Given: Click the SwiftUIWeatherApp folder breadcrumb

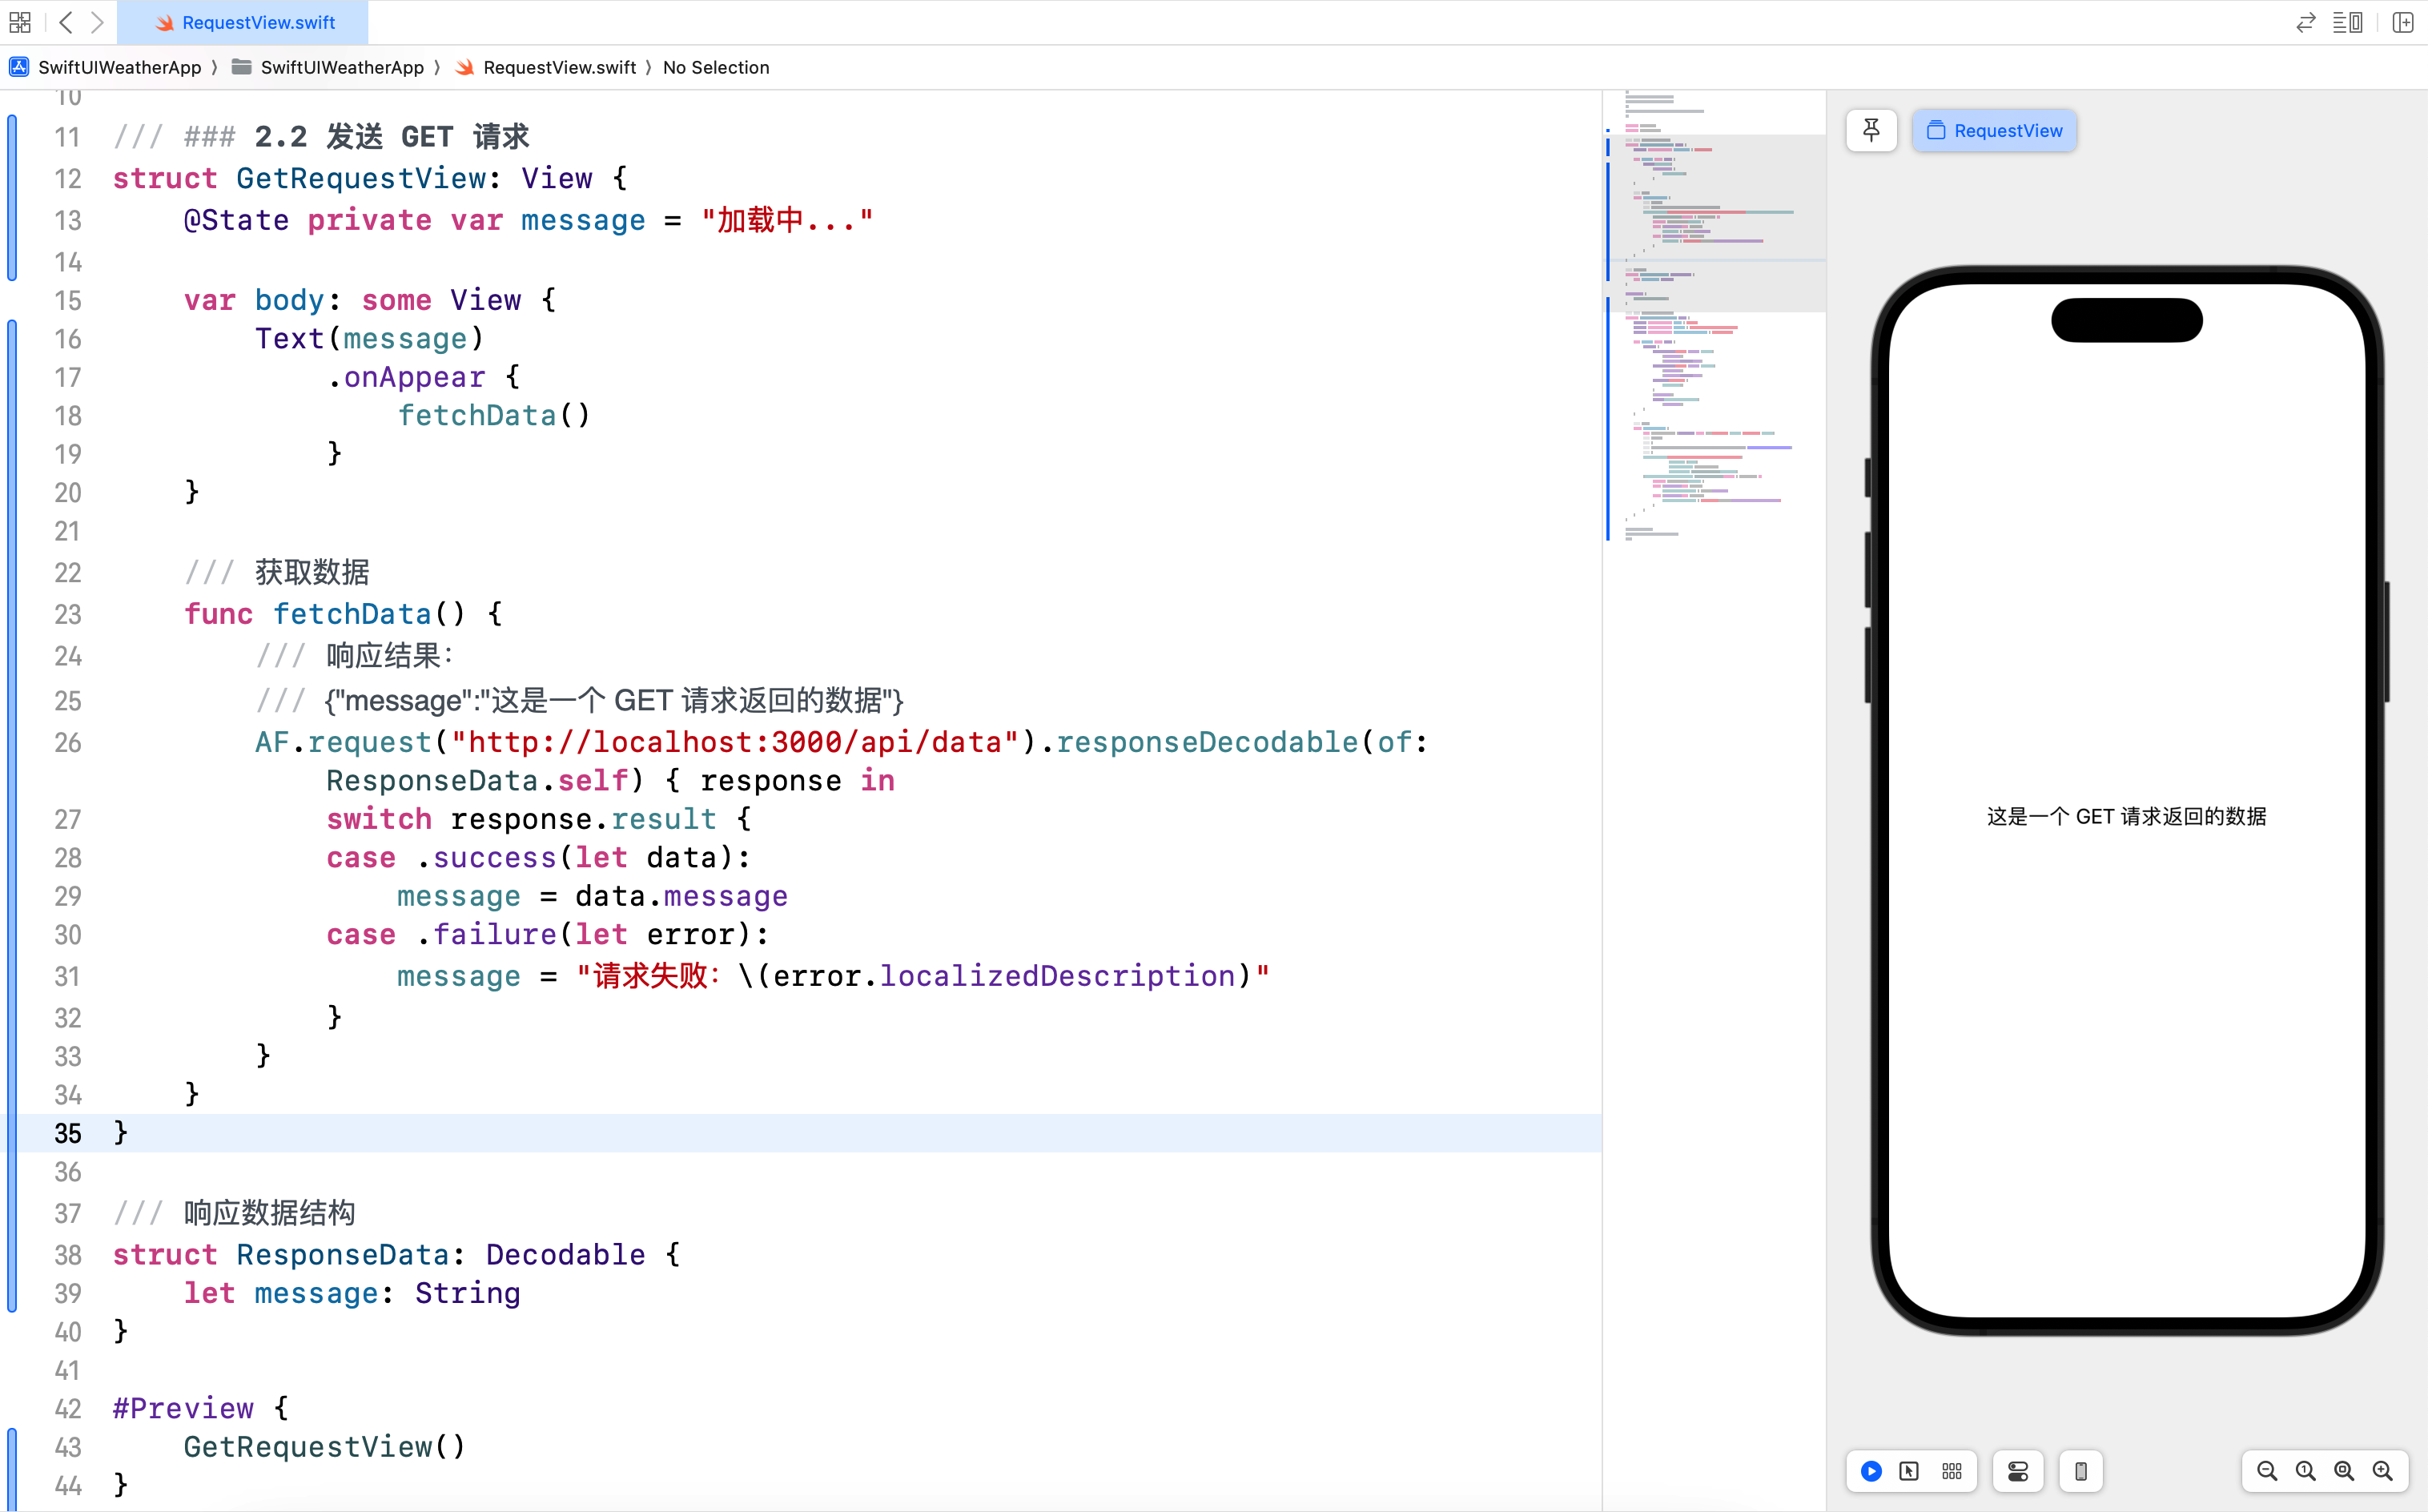Looking at the screenshot, I should tap(327, 67).
